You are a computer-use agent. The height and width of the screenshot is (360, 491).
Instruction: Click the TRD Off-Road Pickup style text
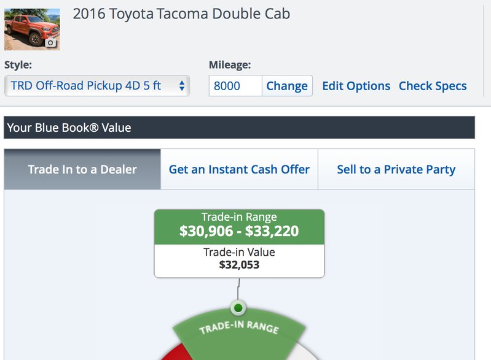86,86
